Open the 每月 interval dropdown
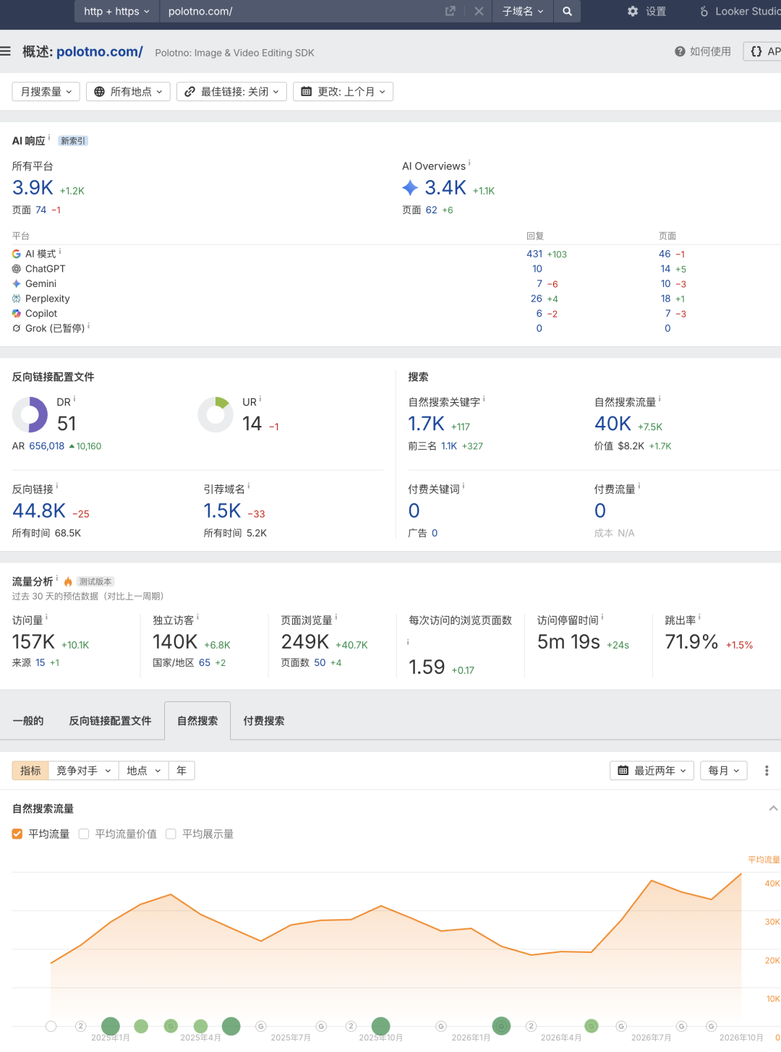Screen dimensions: 781x1052 [x=725, y=771]
